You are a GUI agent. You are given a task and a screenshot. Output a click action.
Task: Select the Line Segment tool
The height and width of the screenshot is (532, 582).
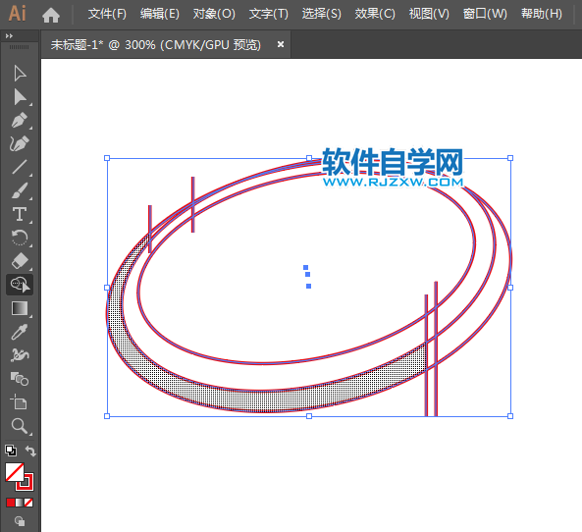[20, 168]
